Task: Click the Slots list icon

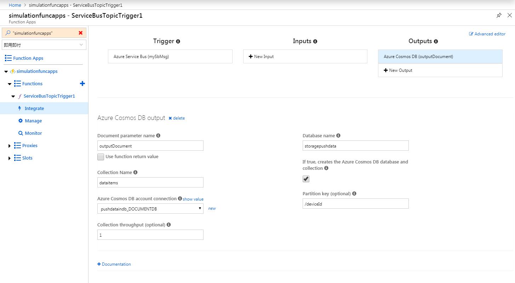Action: (x=17, y=158)
